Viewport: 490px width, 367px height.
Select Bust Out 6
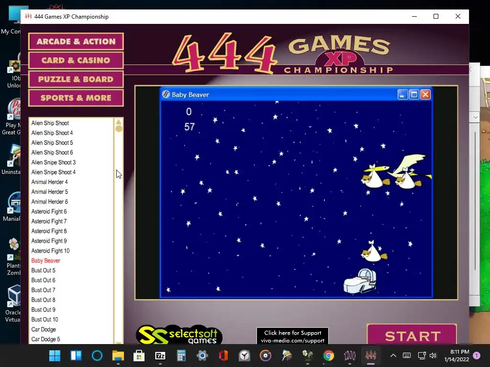click(43, 280)
